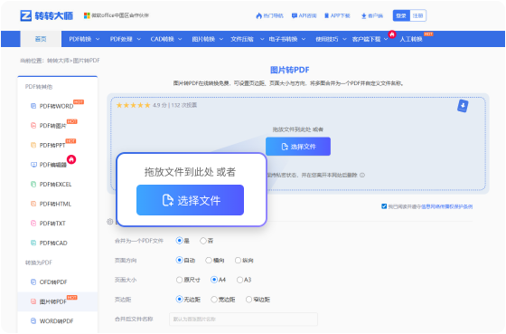Click the 客户端 download icon link
The width and height of the screenshot is (506, 334).
[x=363, y=16]
